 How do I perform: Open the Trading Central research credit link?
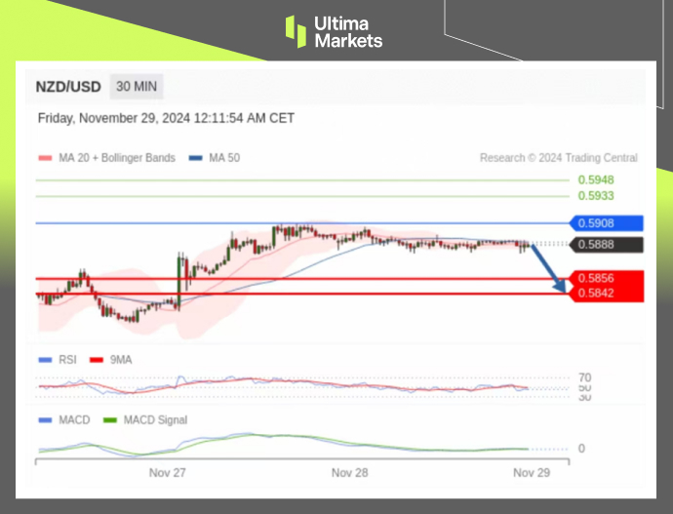(x=558, y=158)
